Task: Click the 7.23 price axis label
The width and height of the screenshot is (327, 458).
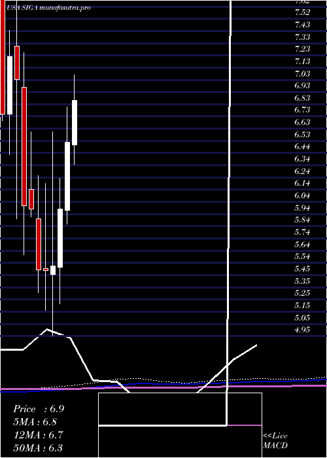Action: point(302,49)
